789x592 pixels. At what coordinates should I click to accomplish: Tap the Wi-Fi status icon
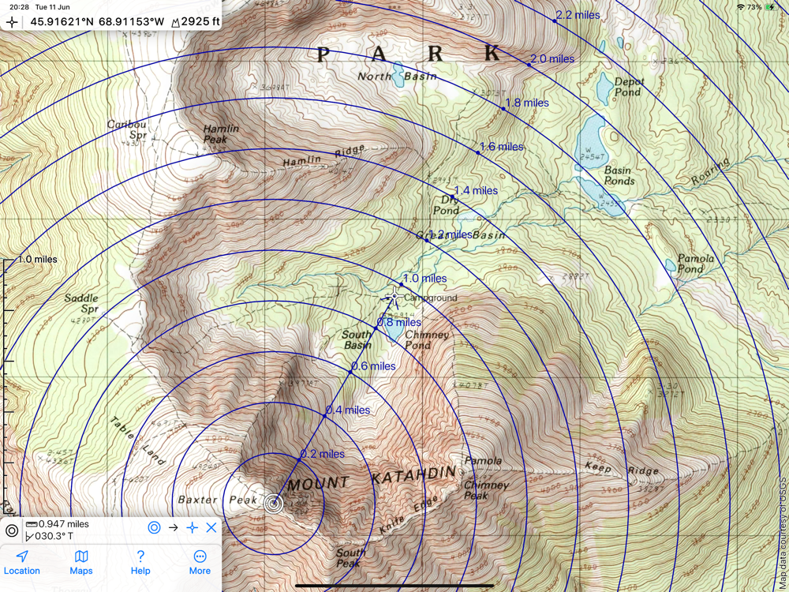740,7
